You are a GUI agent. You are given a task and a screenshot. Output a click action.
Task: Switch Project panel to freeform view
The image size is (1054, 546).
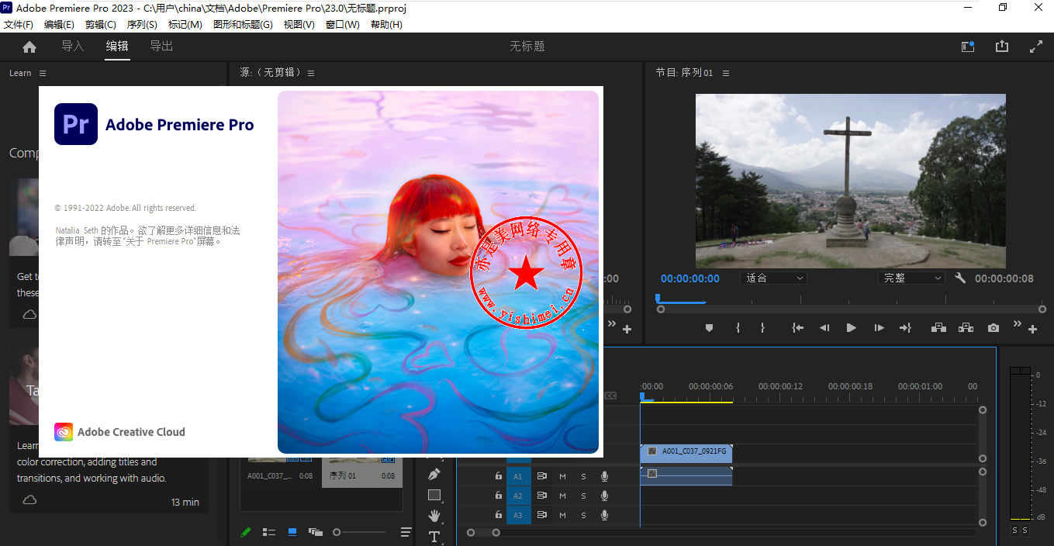[315, 532]
